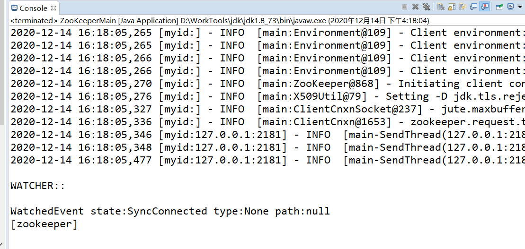Click the Terminate (stop) square icon
This screenshot has height=249, width=525.
[x=404, y=7]
